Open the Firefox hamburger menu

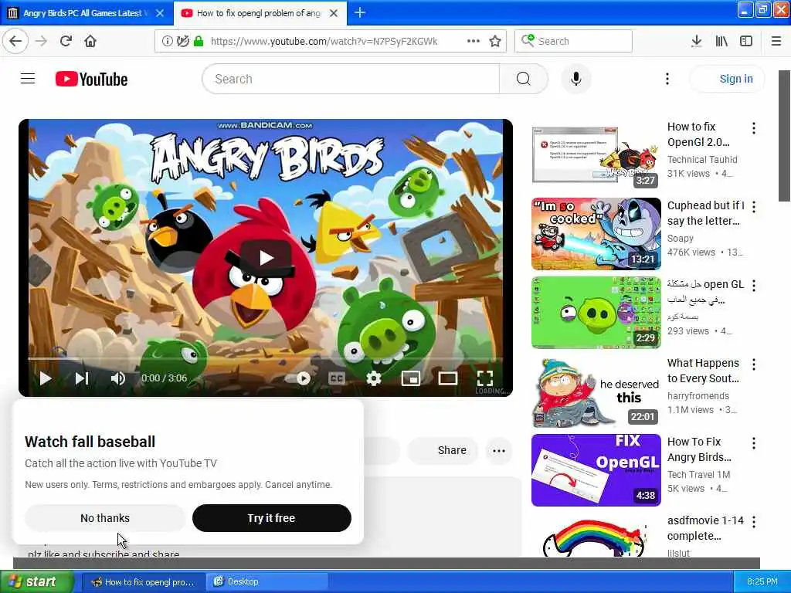776,42
